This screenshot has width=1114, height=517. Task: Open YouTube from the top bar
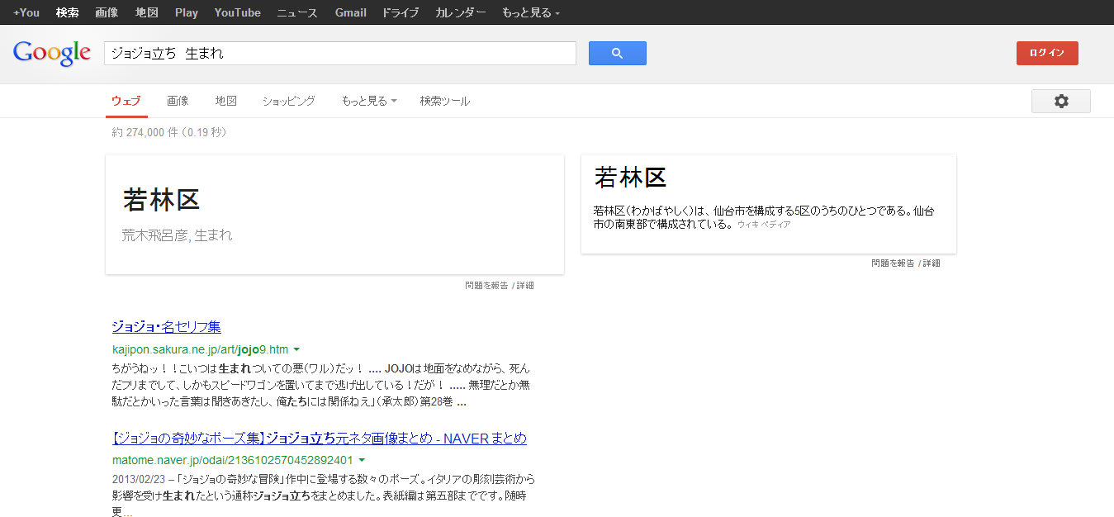click(237, 12)
